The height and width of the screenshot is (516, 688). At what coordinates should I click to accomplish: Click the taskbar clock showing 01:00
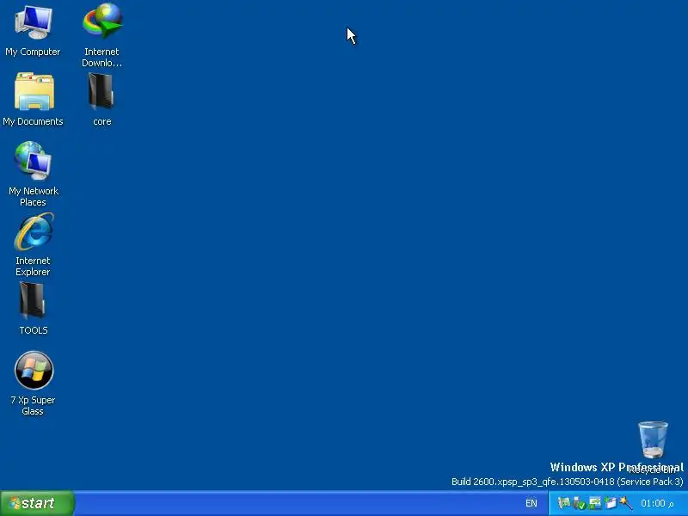pos(657,503)
